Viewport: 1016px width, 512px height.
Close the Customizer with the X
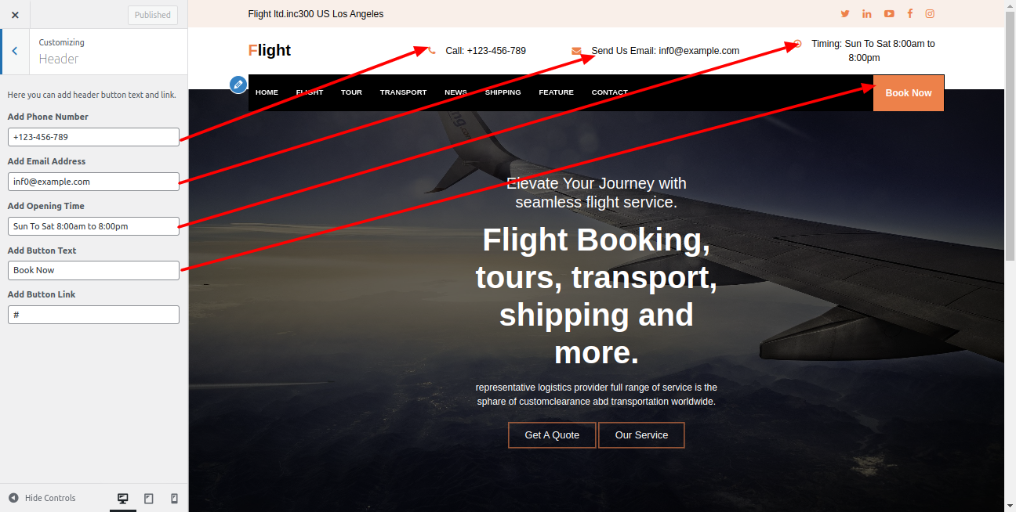pos(15,14)
